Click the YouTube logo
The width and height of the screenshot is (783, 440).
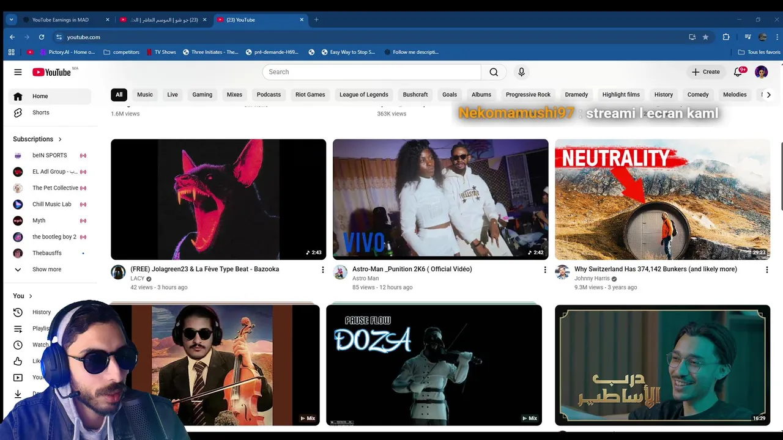pos(52,72)
